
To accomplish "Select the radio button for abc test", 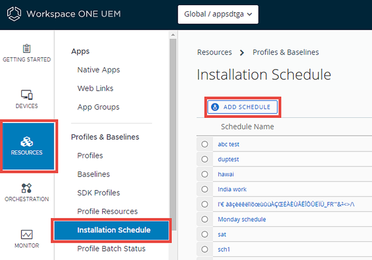I will point(205,144).
